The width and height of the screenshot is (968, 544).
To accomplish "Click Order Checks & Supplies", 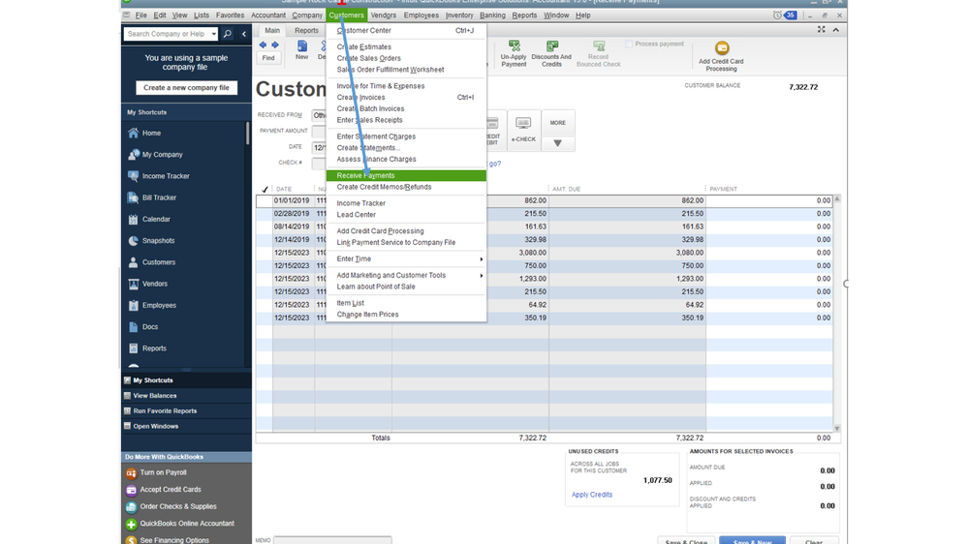I will pos(177,507).
